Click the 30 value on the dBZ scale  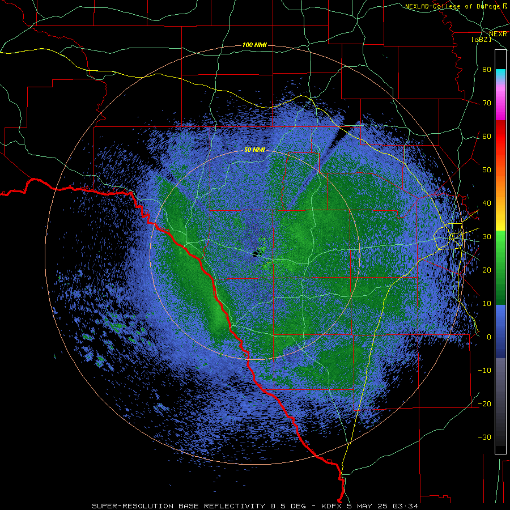(487, 236)
